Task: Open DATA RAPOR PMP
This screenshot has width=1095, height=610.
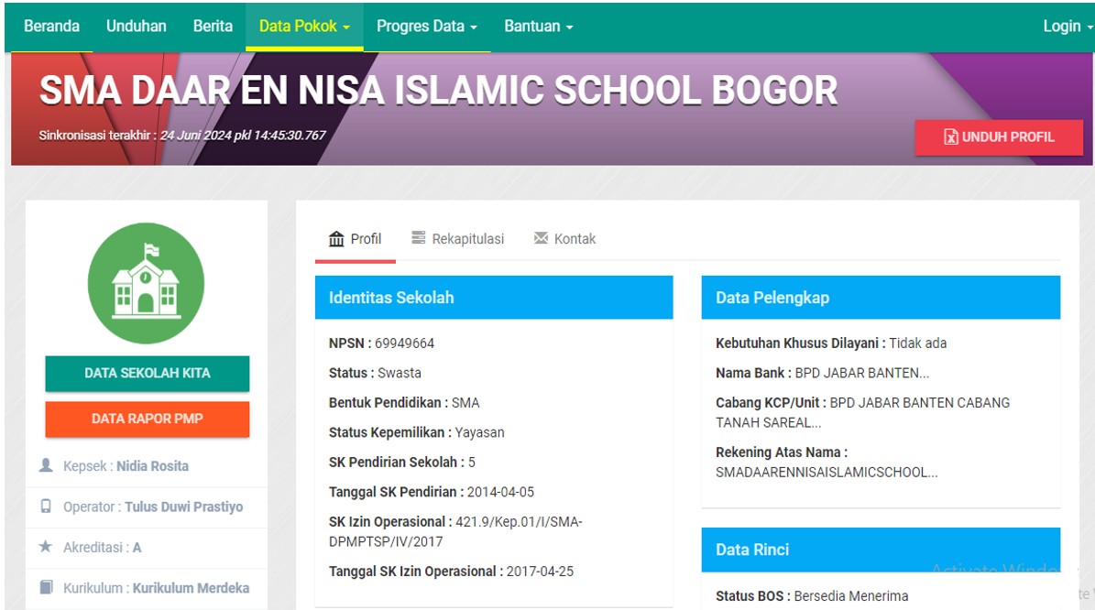Action: coord(147,419)
